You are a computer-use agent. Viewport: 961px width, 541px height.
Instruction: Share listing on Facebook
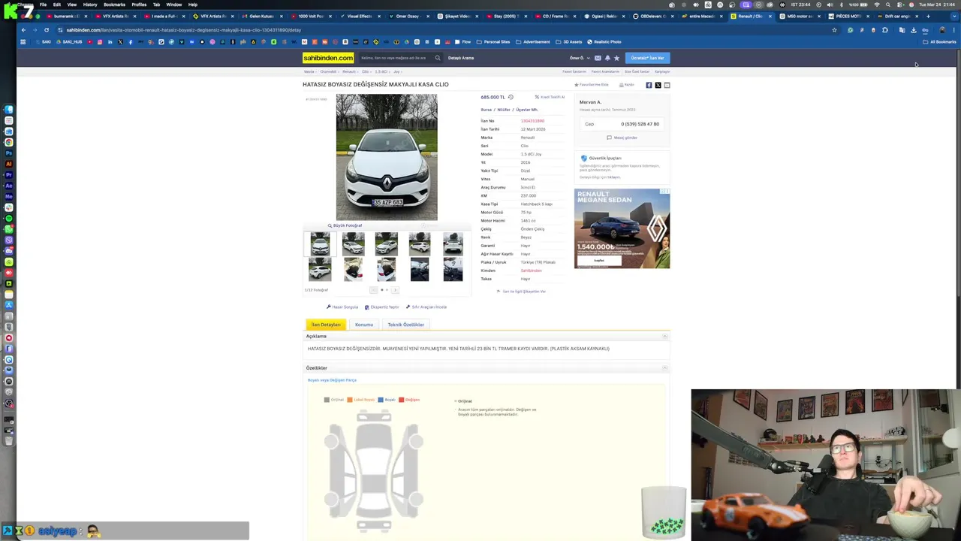[x=649, y=85]
